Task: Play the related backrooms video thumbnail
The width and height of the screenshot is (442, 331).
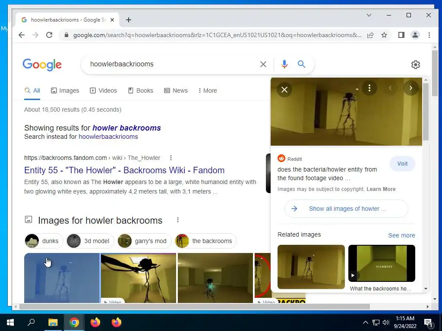Action: tap(382, 263)
